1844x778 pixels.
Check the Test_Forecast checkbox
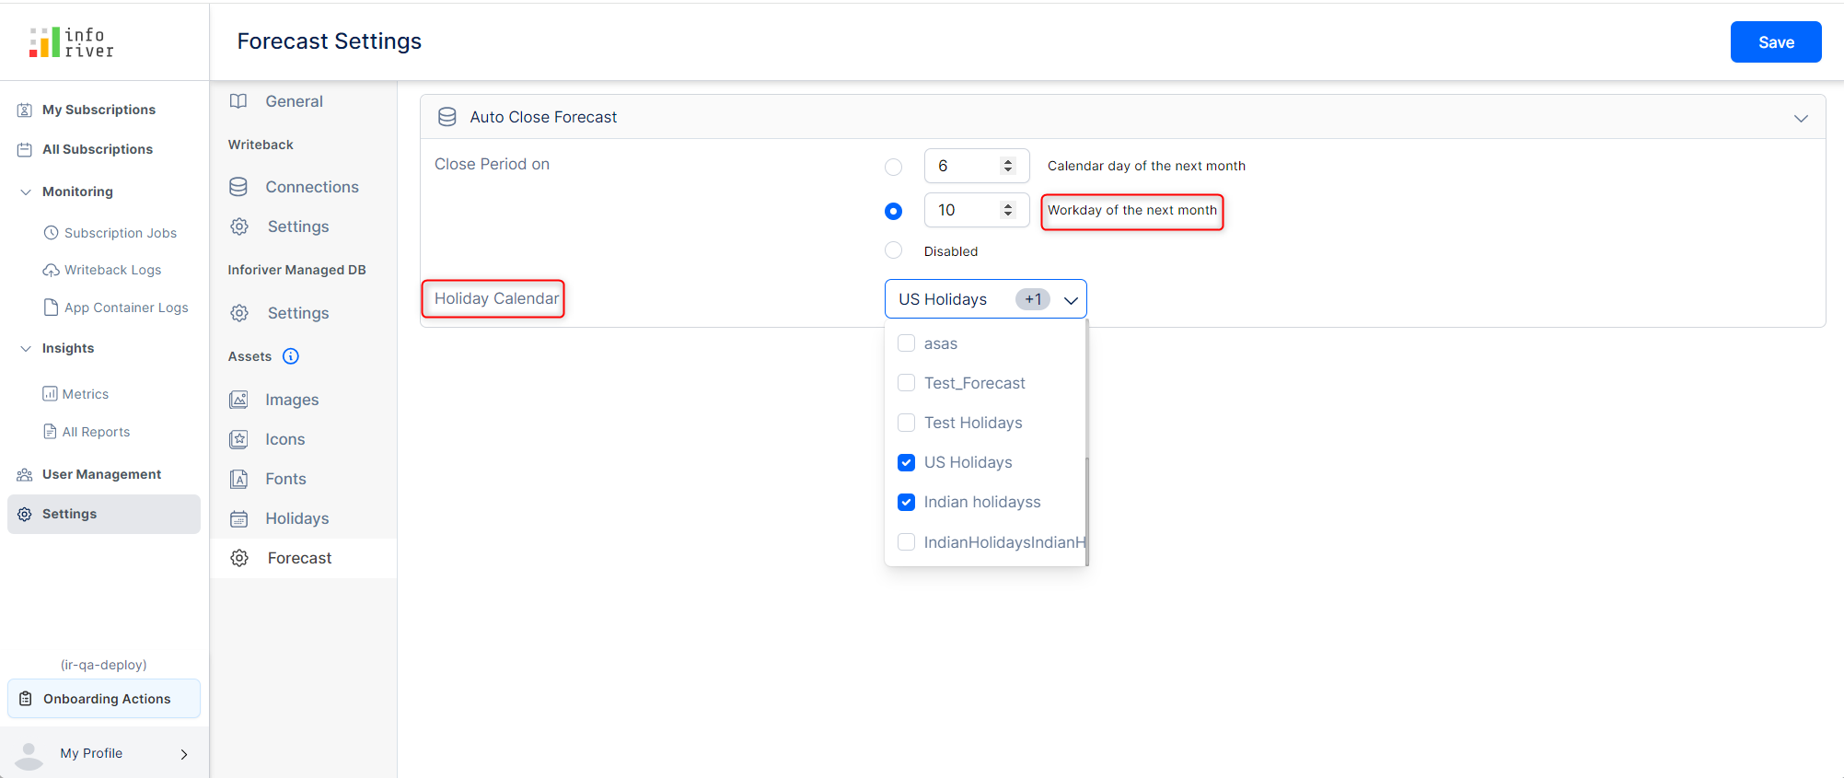point(907,383)
